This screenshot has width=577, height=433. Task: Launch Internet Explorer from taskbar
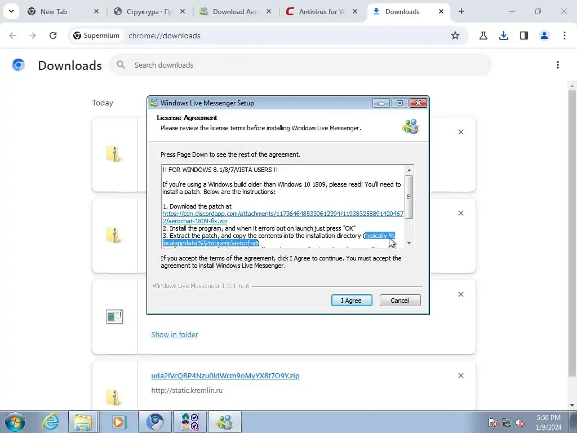click(x=50, y=422)
